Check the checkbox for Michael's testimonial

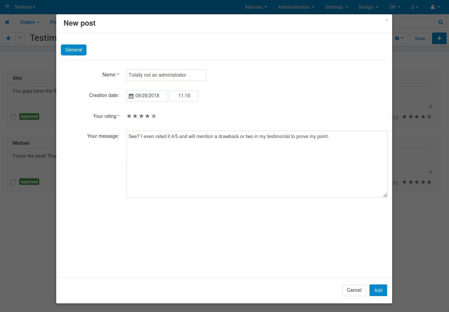(13, 182)
